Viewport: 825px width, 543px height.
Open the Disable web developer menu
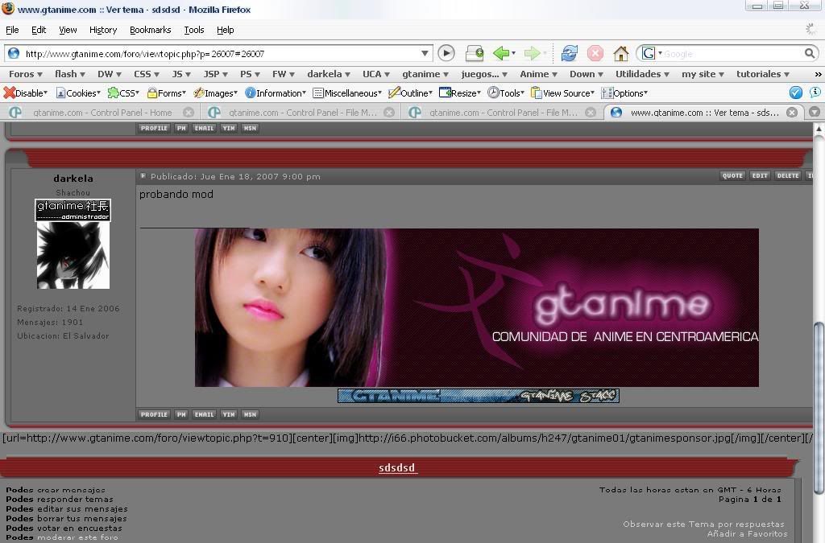pos(25,93)
